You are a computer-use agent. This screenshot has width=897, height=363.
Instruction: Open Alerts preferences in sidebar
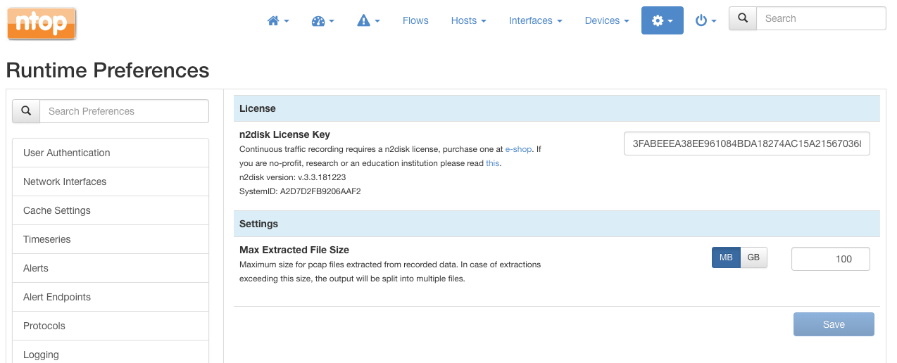click(x=111, y=268)
